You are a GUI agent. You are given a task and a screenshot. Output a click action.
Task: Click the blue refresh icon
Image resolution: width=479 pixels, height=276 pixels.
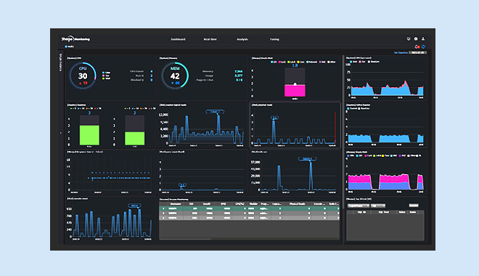point(423,46)
